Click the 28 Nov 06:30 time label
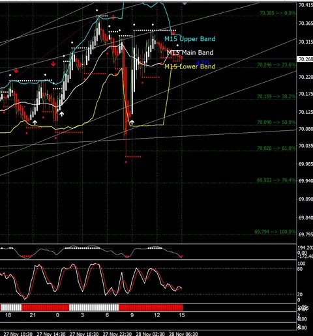 click(183, 333)
